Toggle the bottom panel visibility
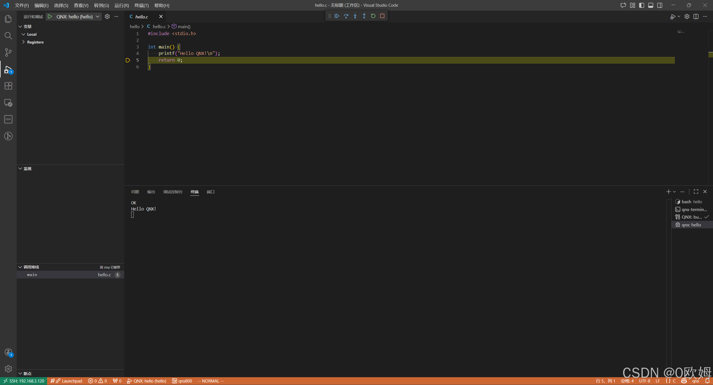 tap(651, 5)
